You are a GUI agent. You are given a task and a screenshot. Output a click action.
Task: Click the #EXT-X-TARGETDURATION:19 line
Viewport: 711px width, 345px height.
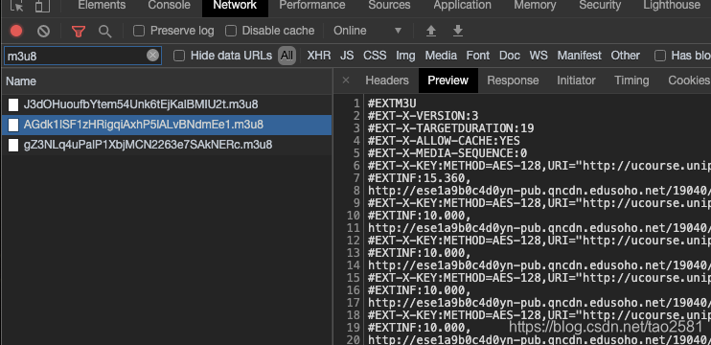(x=450, y=128)
